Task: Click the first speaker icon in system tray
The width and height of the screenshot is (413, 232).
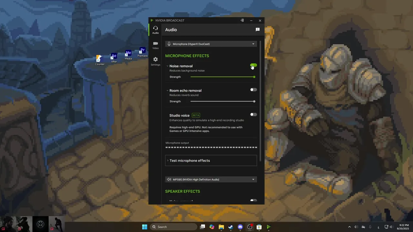Action: point(356,227)
